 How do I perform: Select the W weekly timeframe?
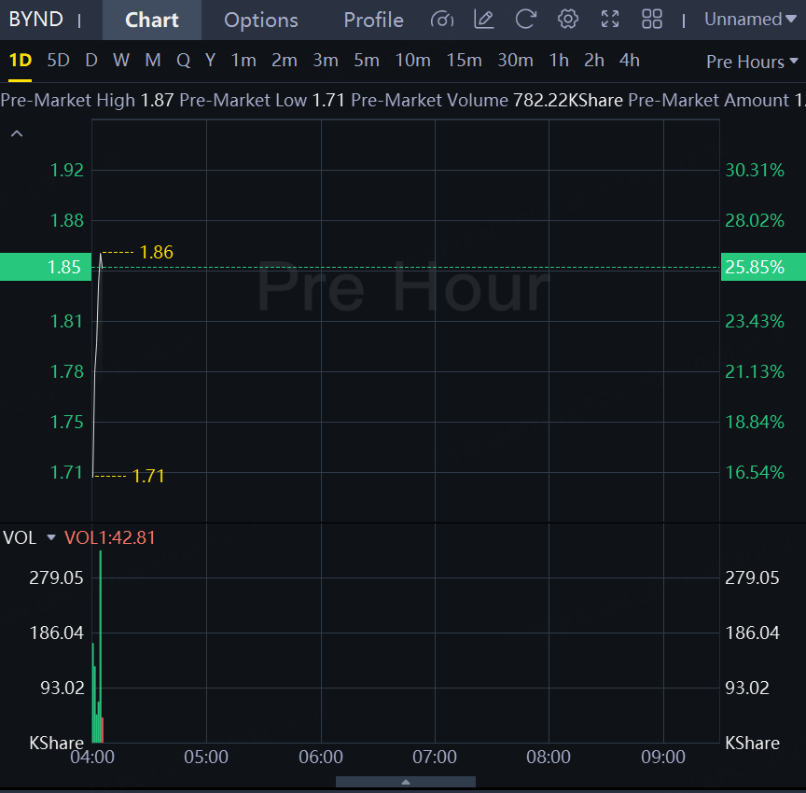pyautogui.click(x=120, y=61)
